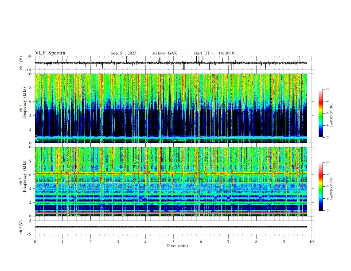
Task: Click the lower colorbar beside the ch.2 spectrogram
Action: pos(321,186)
